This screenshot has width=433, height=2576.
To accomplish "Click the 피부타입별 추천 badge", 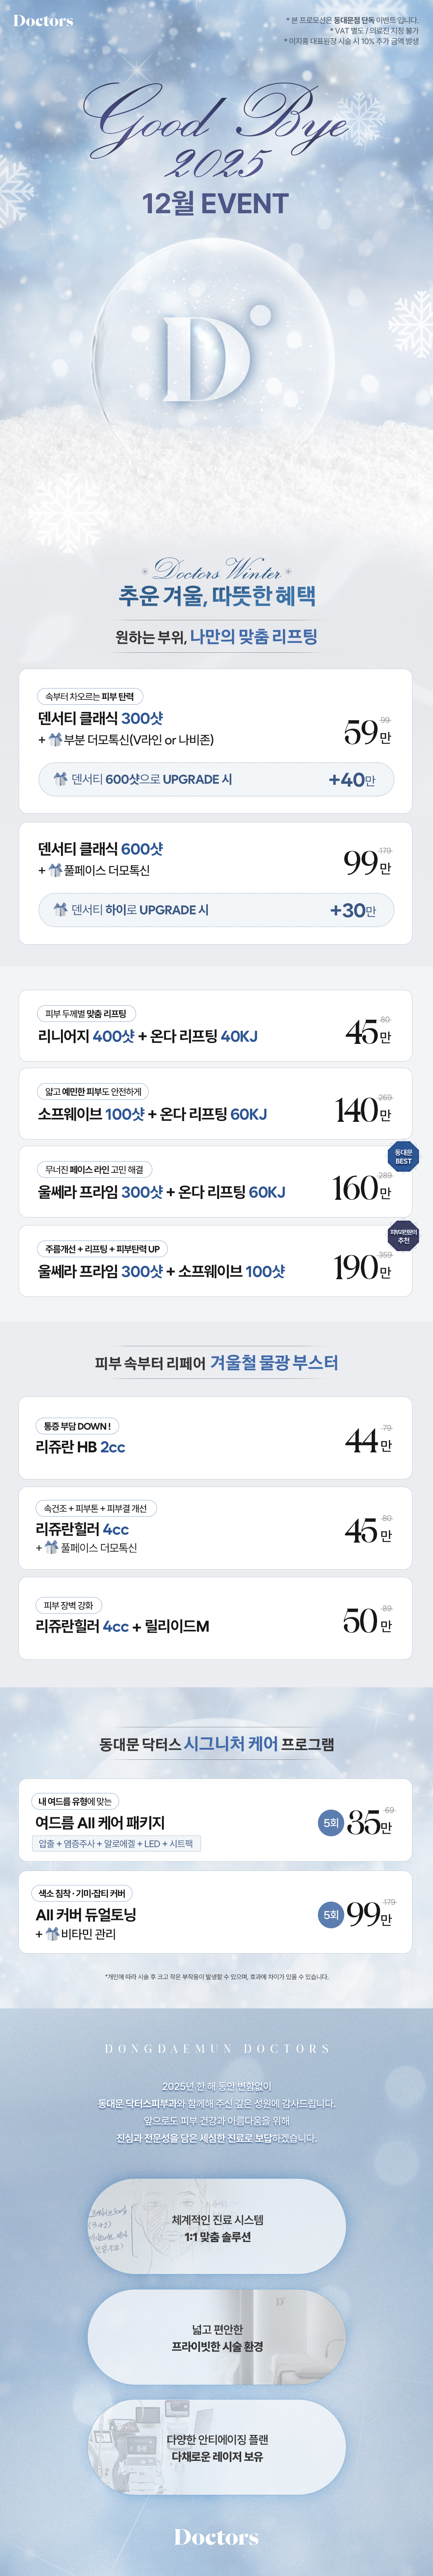I will pos(403,1236).
